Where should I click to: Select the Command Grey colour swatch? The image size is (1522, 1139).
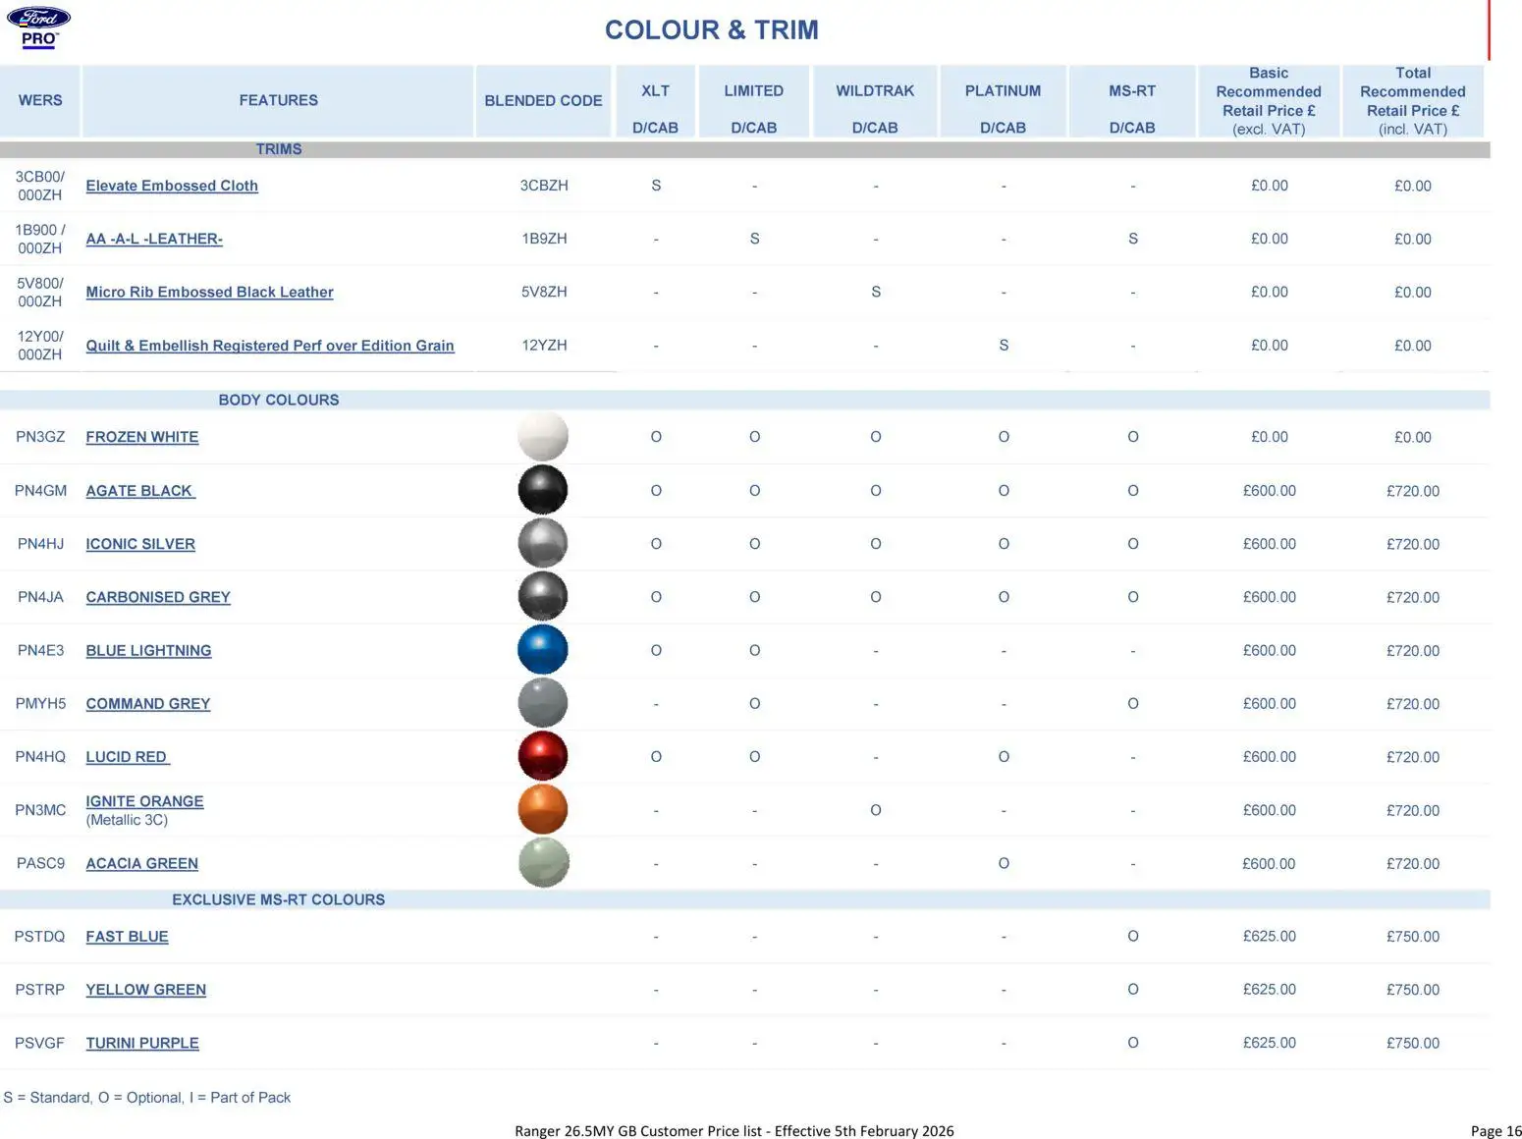(543, 703)
